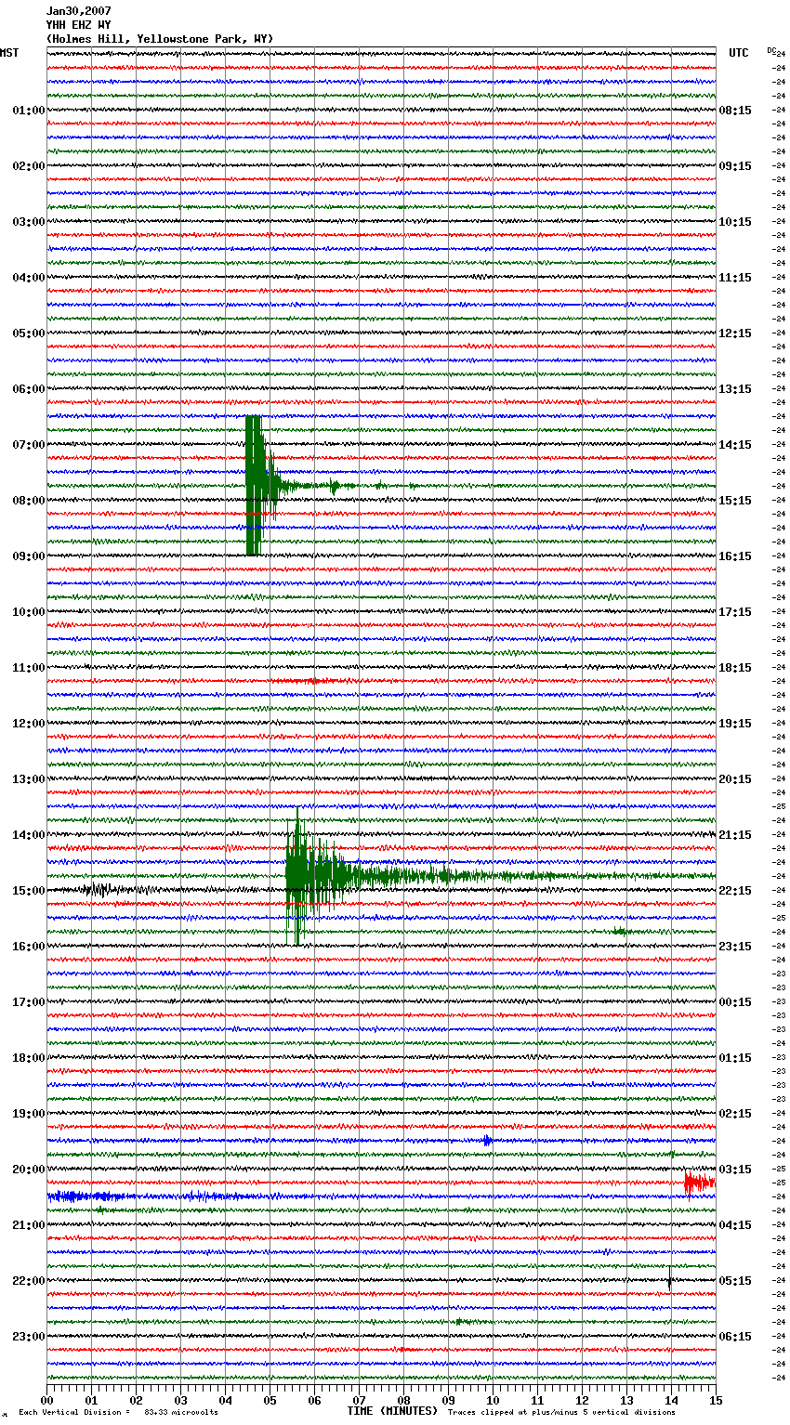Select the 22:00 MST time label

29,1281
